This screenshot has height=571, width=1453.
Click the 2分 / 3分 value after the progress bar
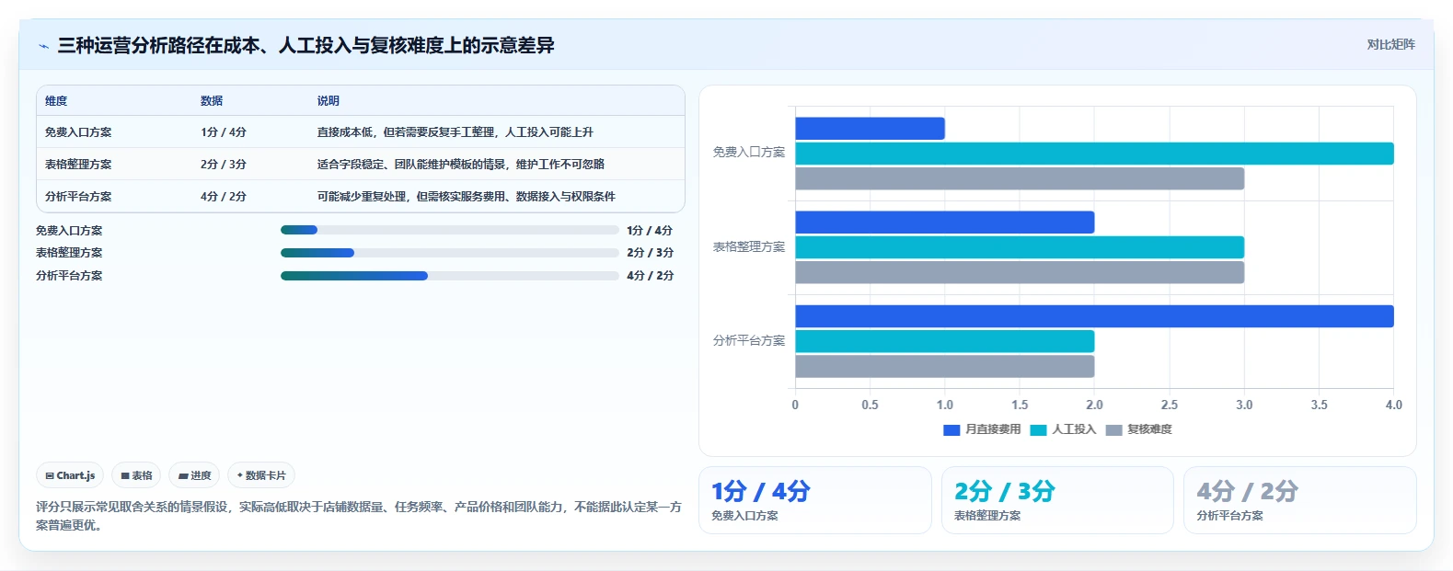[x=650, y=253]
